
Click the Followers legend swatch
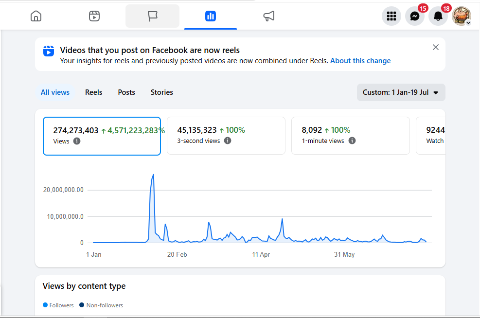pos(45,305)
